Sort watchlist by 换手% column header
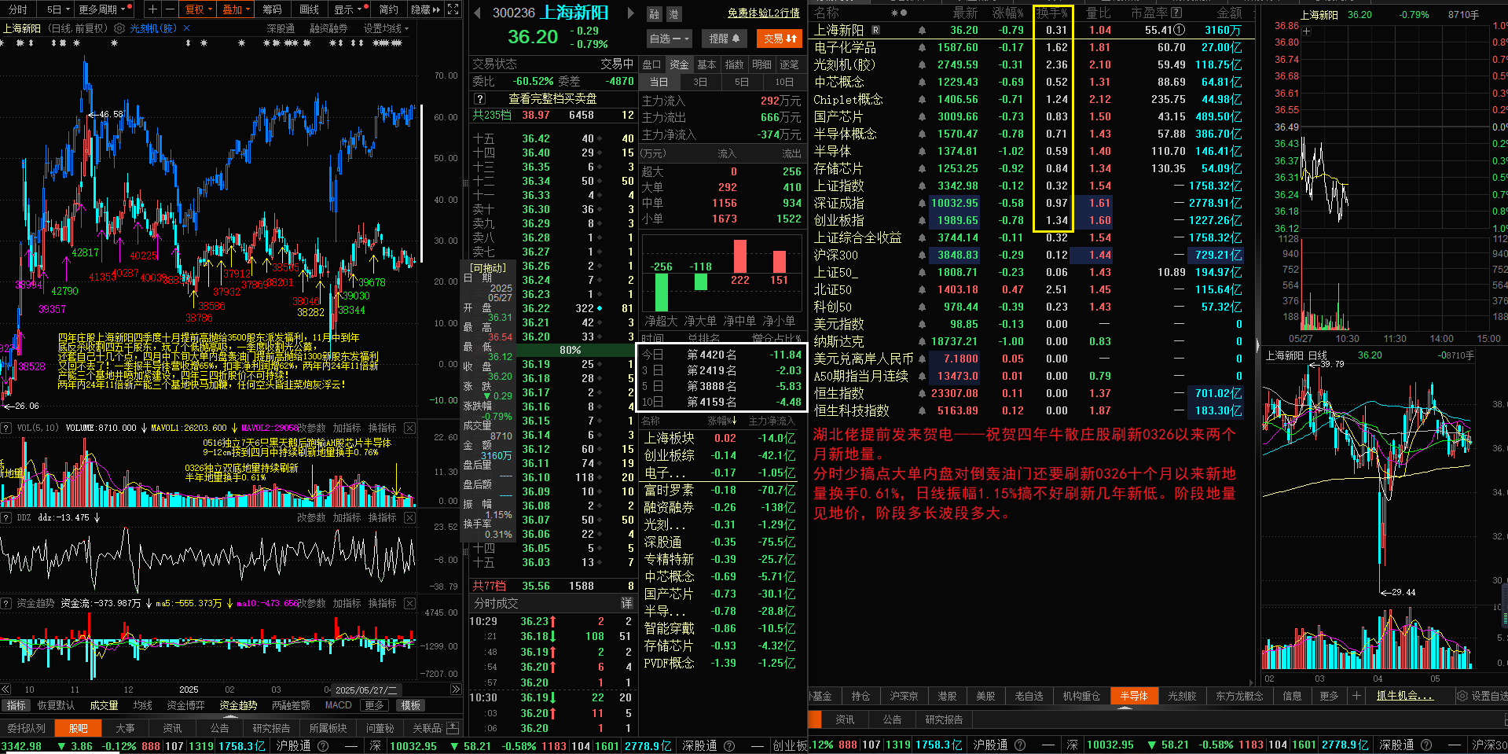Viewport: 1508px width, 754px height. pos(1052,13)
